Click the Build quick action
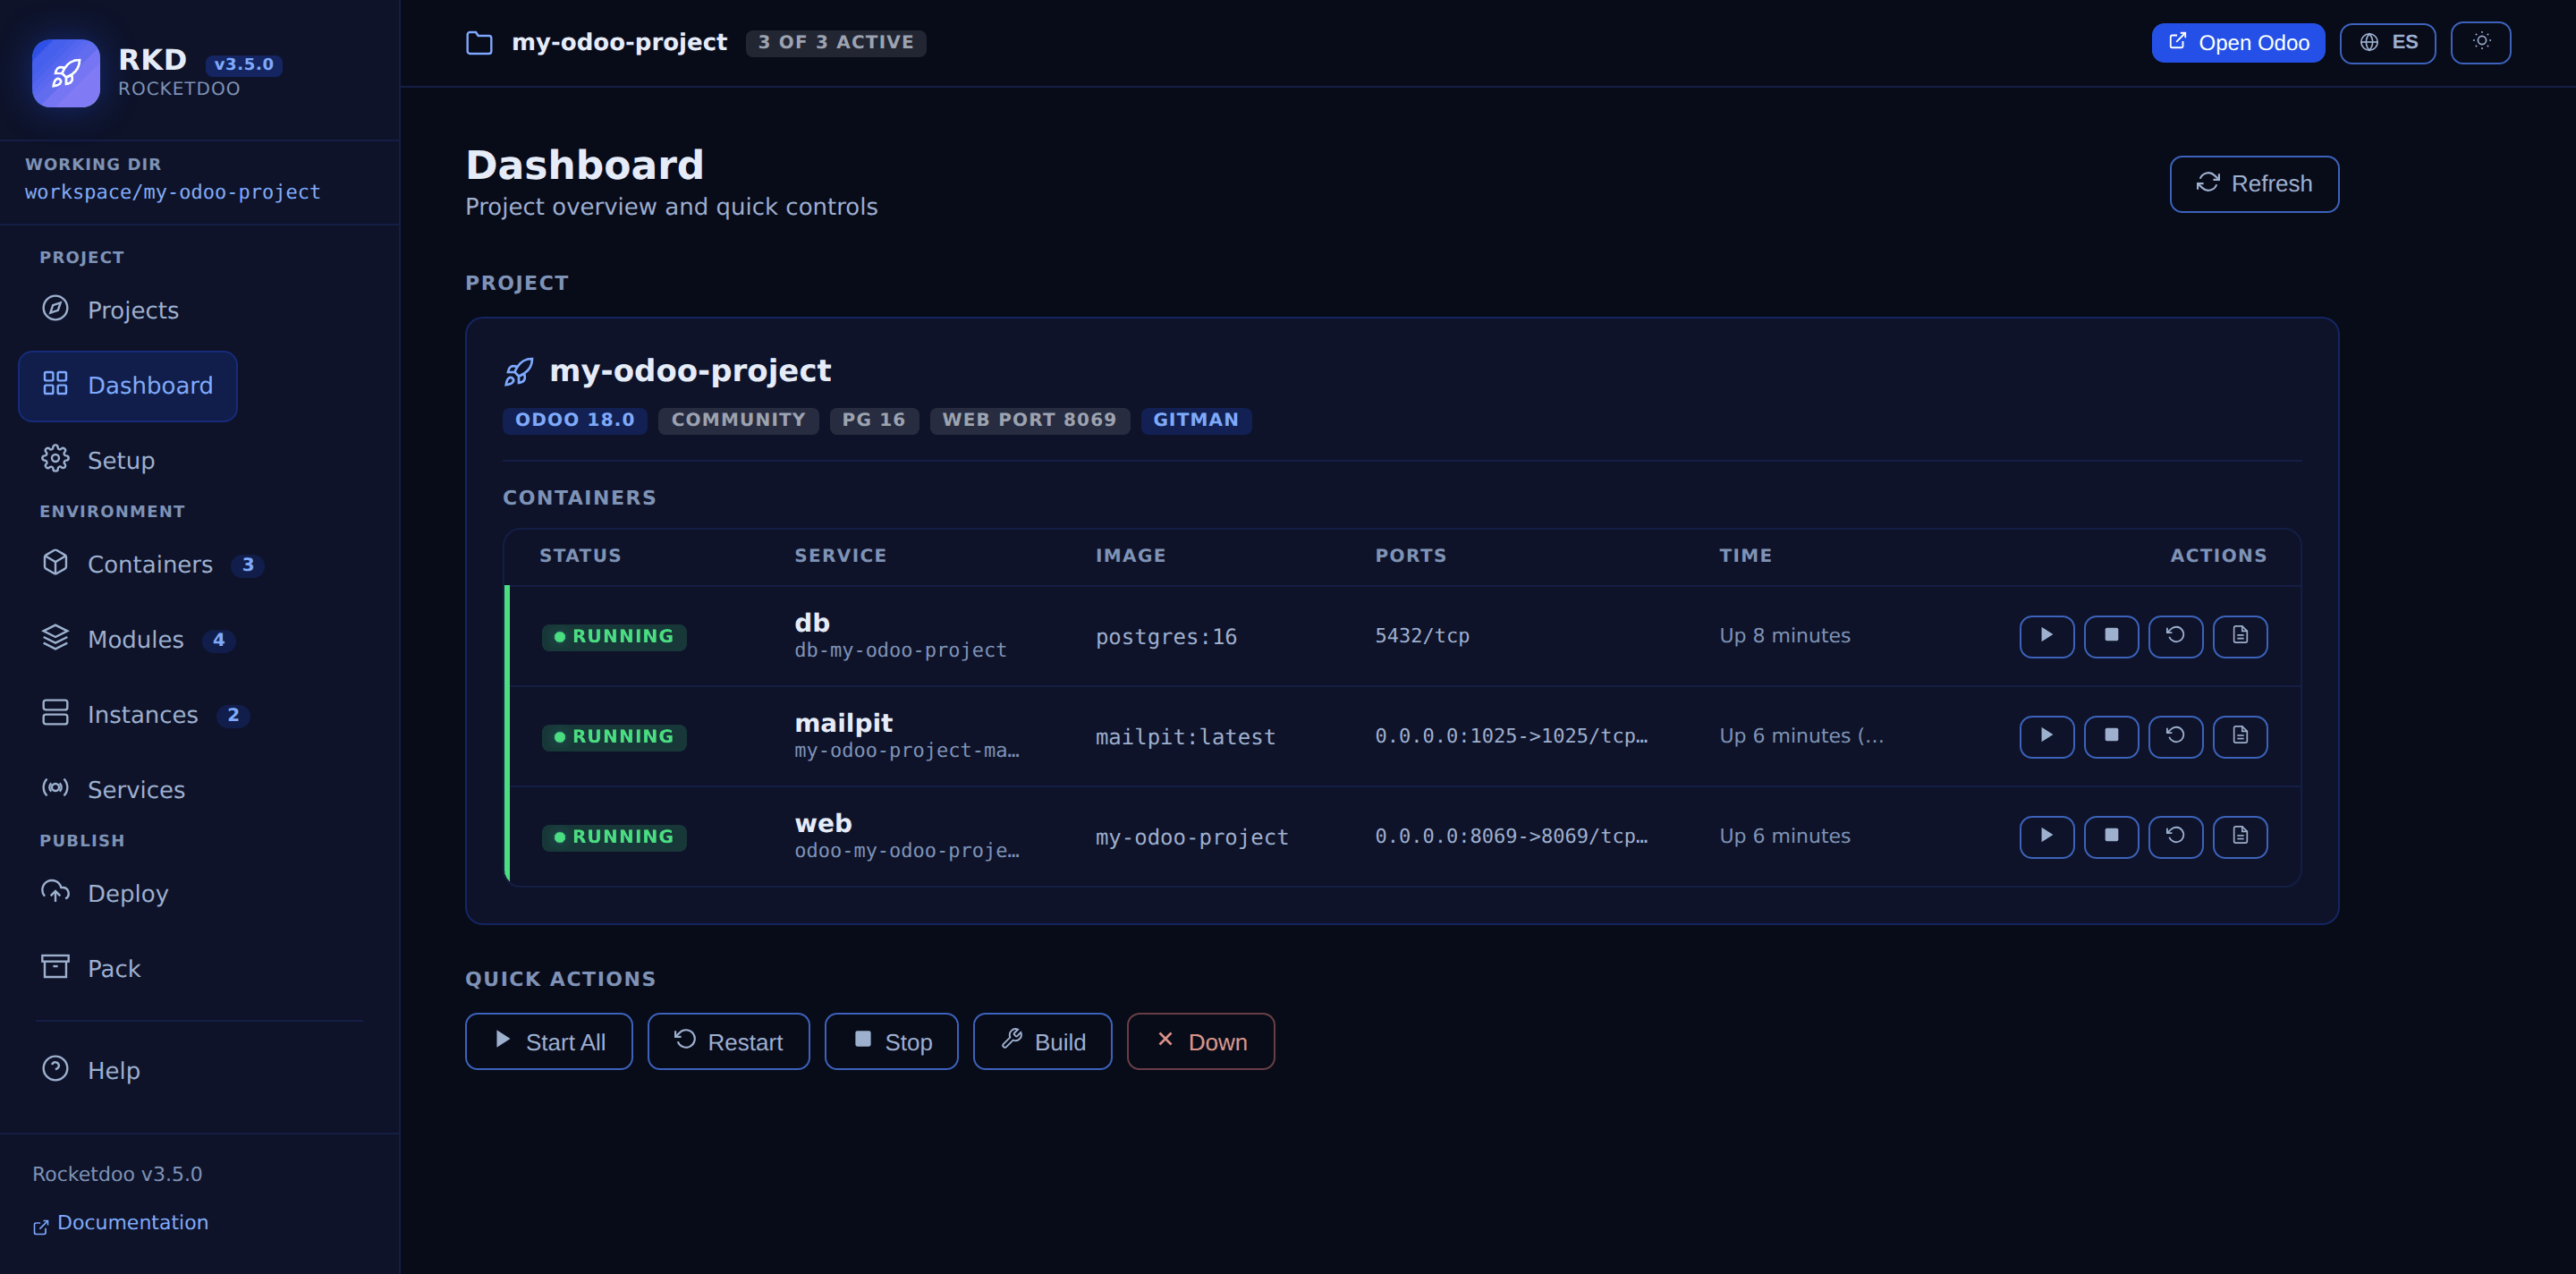 click(1042, 1041)
